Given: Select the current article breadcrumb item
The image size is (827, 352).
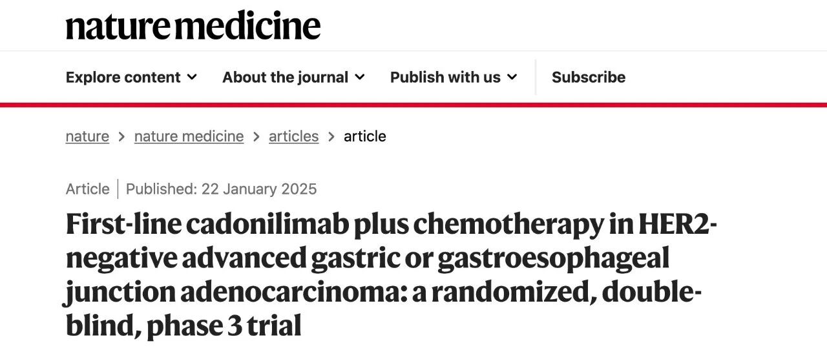Looking at the screenshot, I should click(x=365, y=136).
